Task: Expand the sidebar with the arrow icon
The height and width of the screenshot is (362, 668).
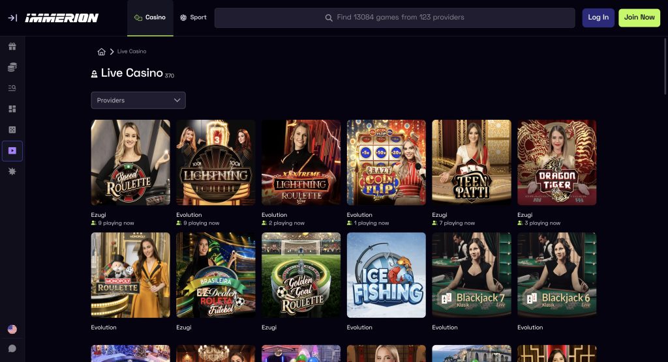Action: (12, 18)
